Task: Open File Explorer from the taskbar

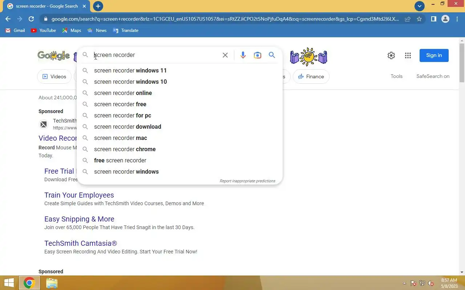Action: (x=52, y=283)
